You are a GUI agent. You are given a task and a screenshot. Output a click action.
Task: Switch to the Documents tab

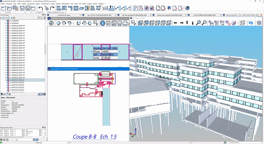click(x=11, y=97)
